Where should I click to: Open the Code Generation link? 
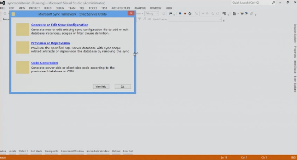pos(44,63)
